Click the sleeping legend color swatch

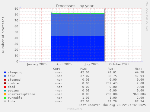click(5, 72)
